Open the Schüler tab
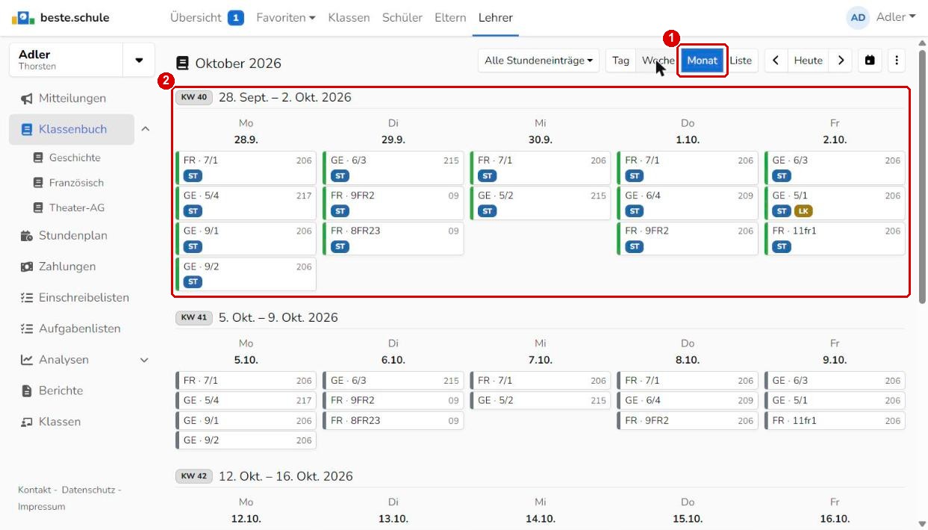Viewport: 928px width, 530px height. tap(402, 17)
